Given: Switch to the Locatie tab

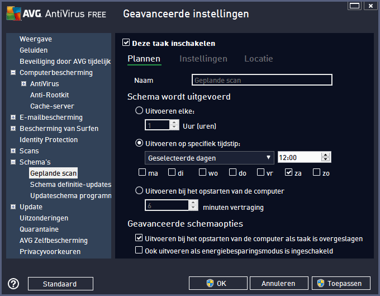Looking at the screenshot, I should [259, 59].
